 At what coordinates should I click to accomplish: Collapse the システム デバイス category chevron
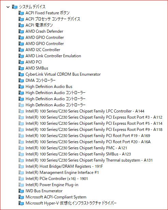(x=8, y=7)
